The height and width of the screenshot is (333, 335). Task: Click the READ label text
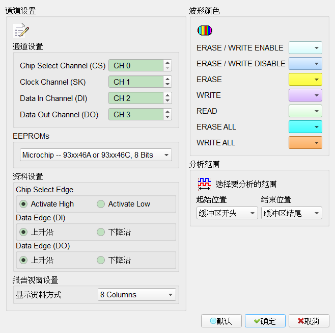(207, 111)
